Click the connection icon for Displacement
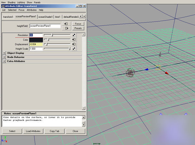Screen dimensions: 195x145 (x=74, y=44)
